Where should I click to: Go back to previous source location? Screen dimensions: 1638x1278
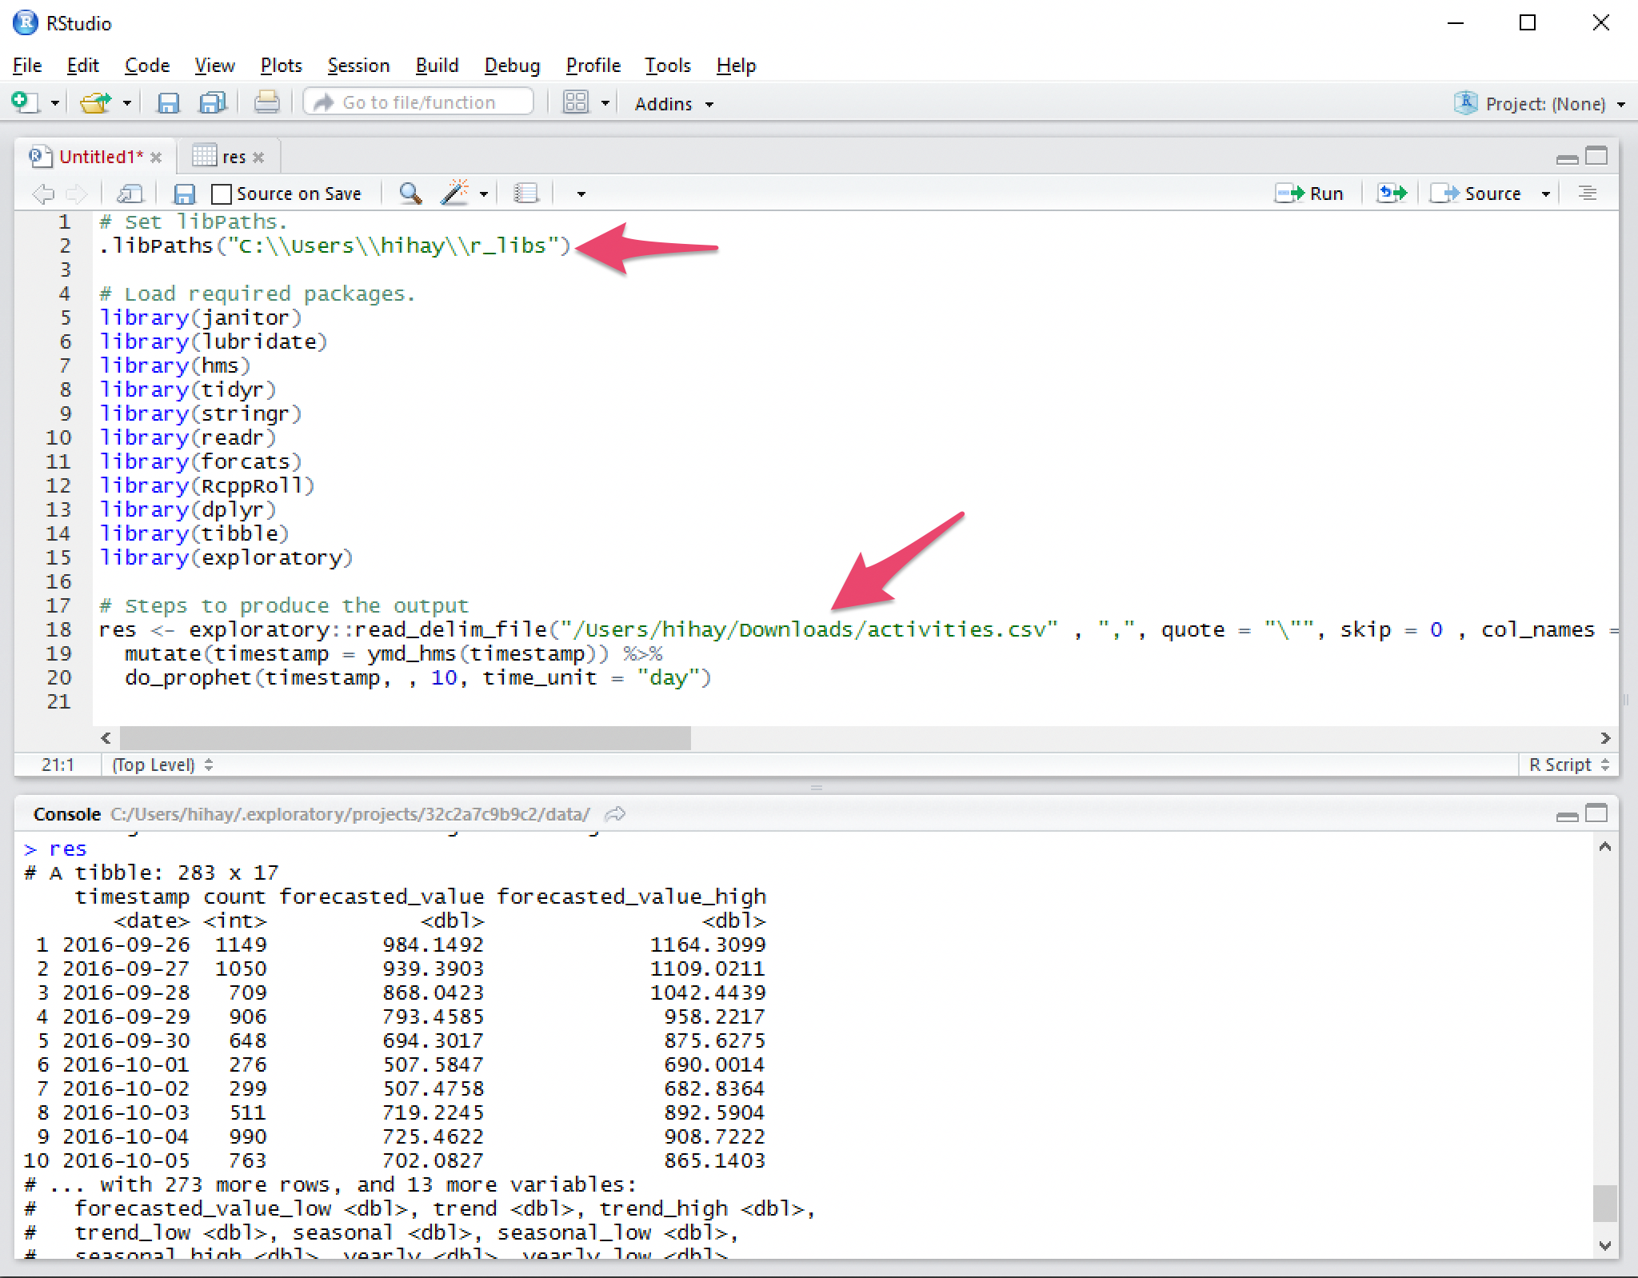(x=43, y=194)
